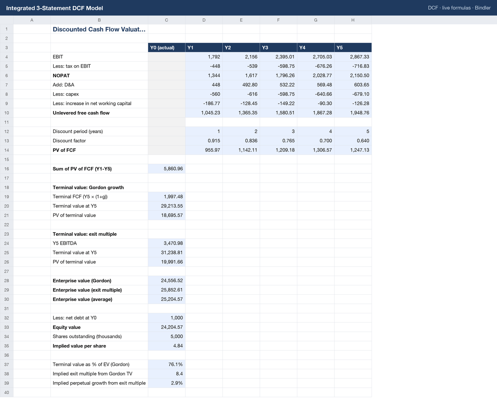Screen dimensions: 497x400
Task: Select the title cell 'Discounted Cash Flow Valuat…'
Action: tap(99, 29)
